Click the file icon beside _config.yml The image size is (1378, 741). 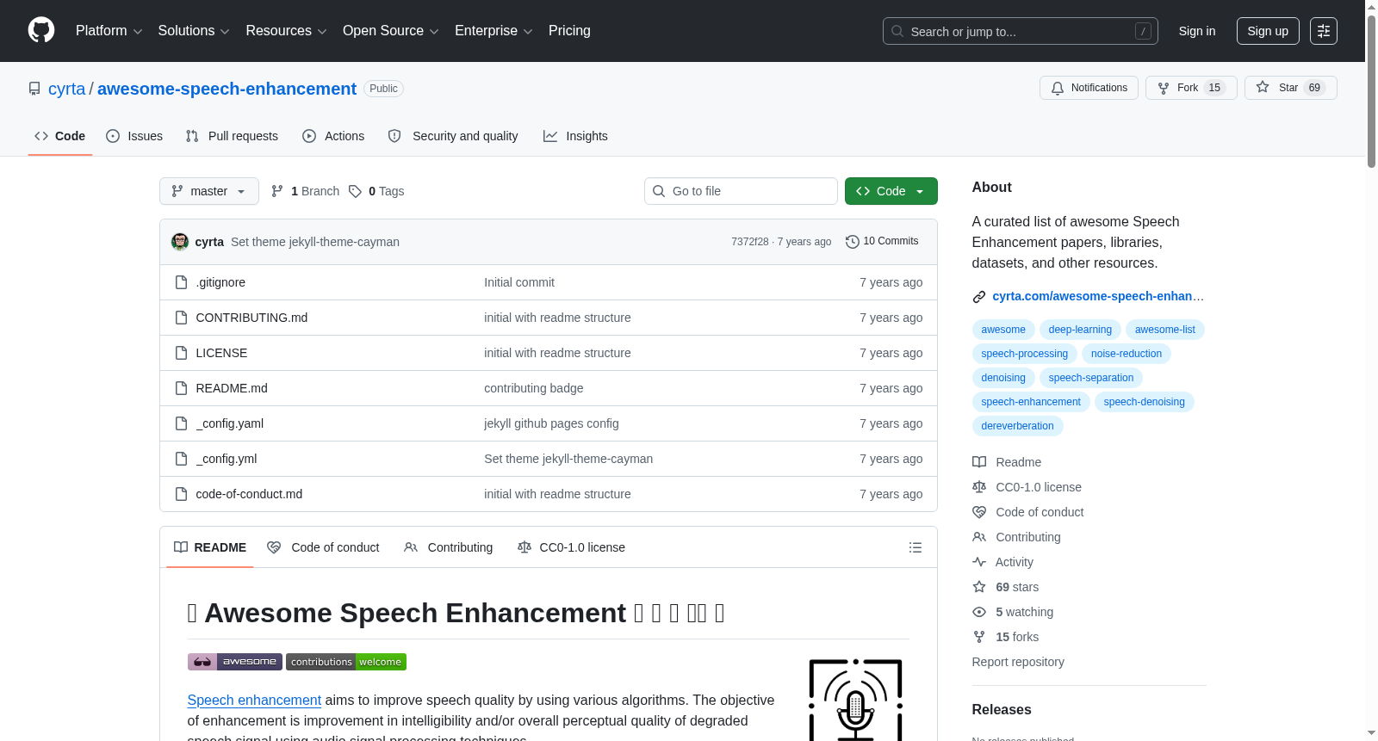pos(181,459)
